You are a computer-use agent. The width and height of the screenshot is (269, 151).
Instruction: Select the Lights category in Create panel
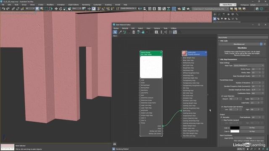pyautogui.click(x=222, y=19)
